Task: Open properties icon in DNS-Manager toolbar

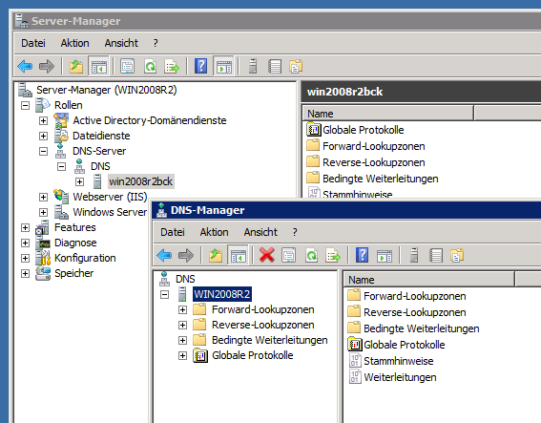Action: [x=288, y=256]
